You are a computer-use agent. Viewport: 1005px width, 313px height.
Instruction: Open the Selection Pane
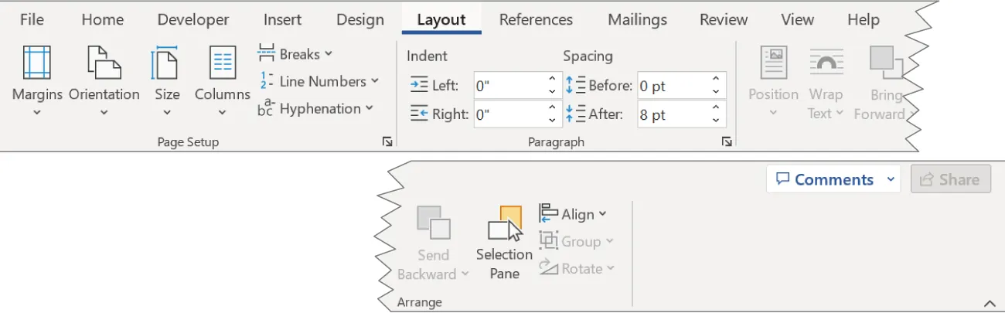(x=504, y=242)
